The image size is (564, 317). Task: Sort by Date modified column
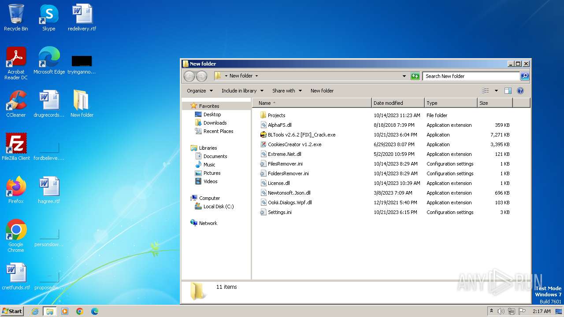click(x=398, y=103)
